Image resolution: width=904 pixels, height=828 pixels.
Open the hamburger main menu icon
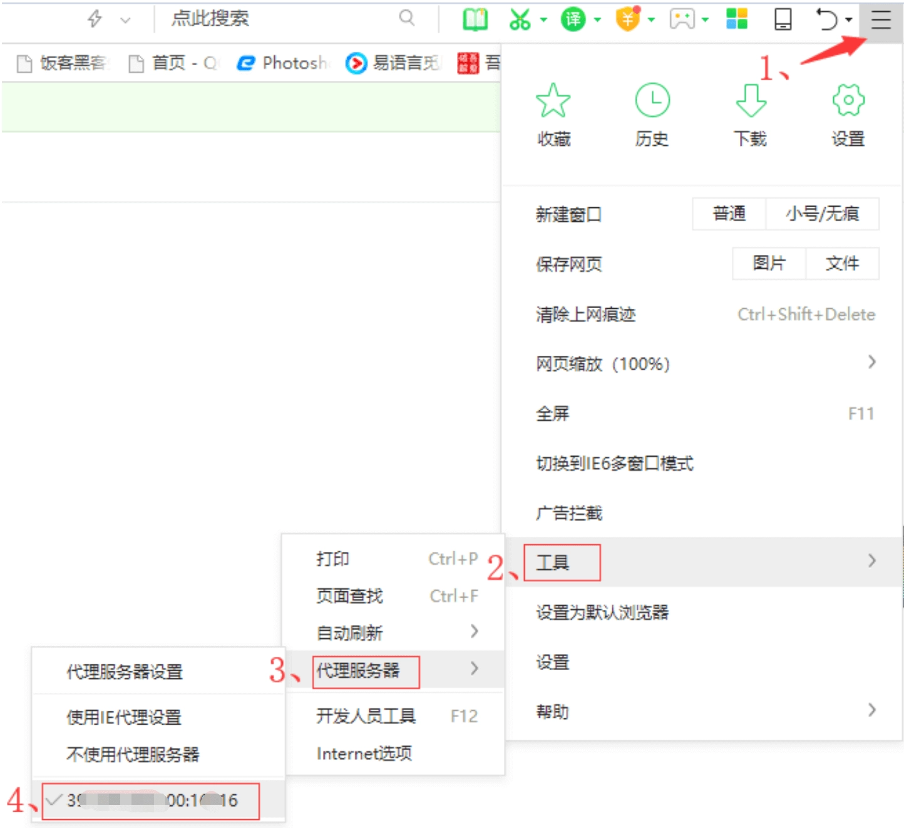[x=880, y=20]
